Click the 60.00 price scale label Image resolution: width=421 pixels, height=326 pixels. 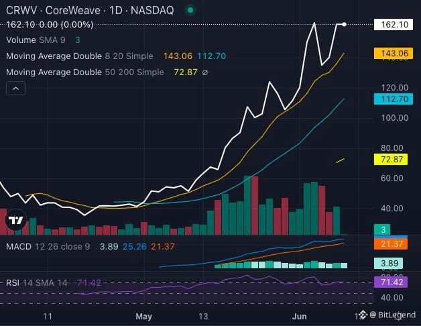(x=392, y=178)
